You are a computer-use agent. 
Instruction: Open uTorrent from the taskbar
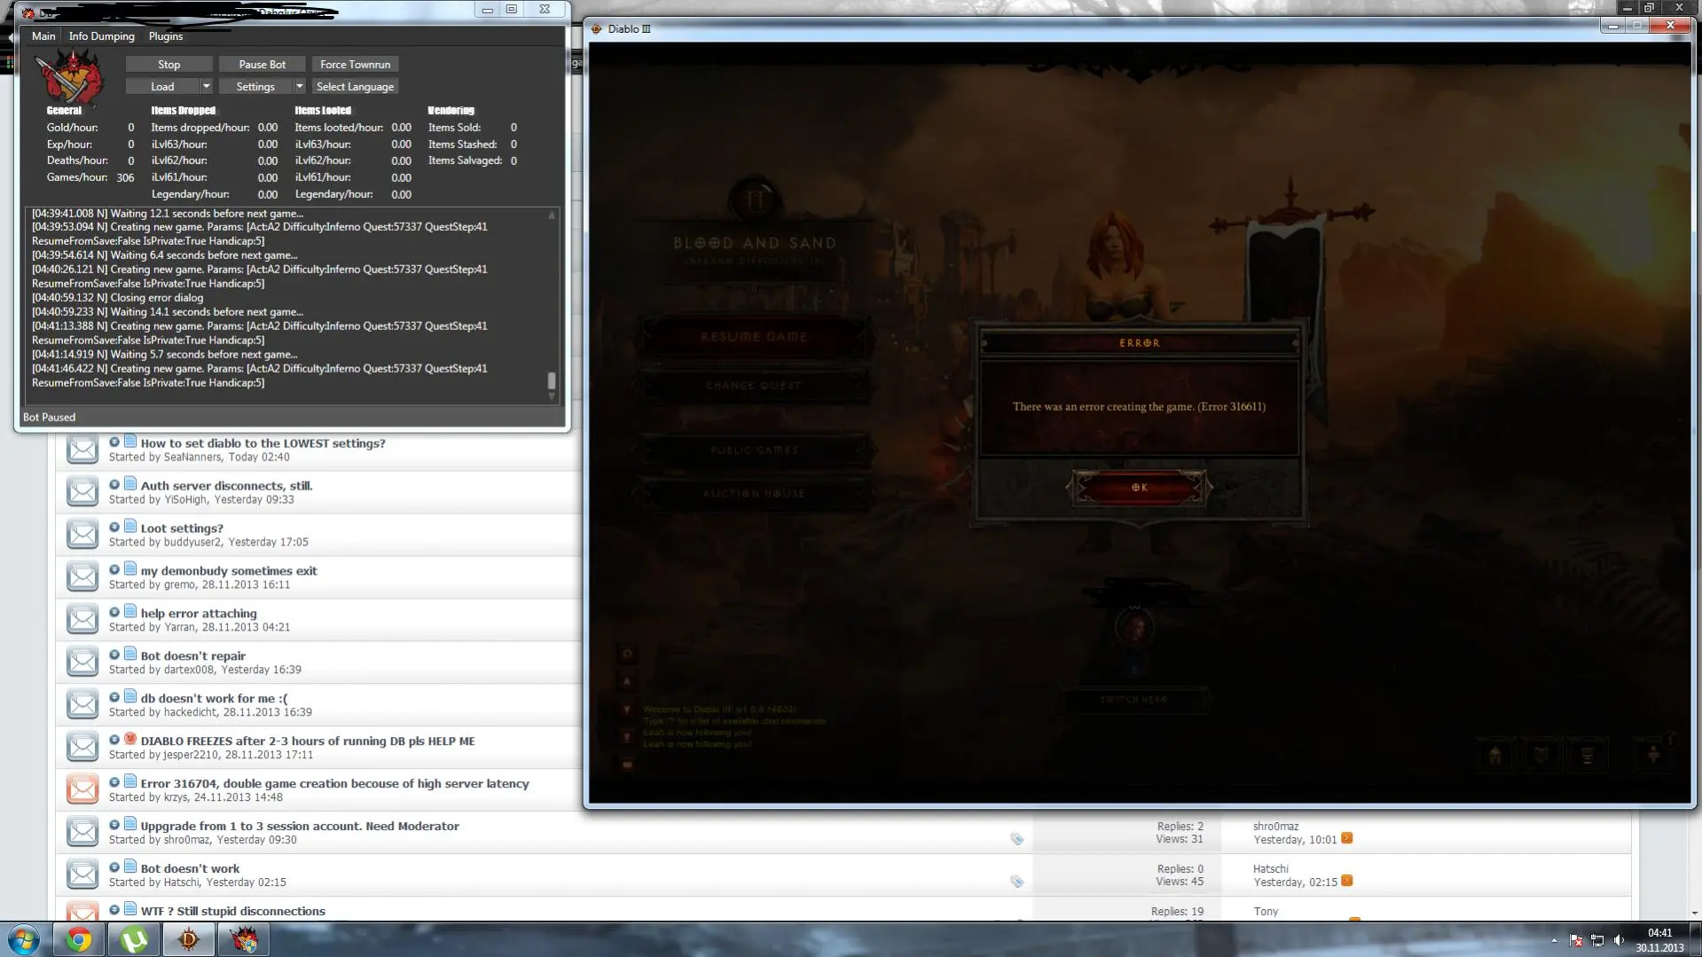point(134,939)
